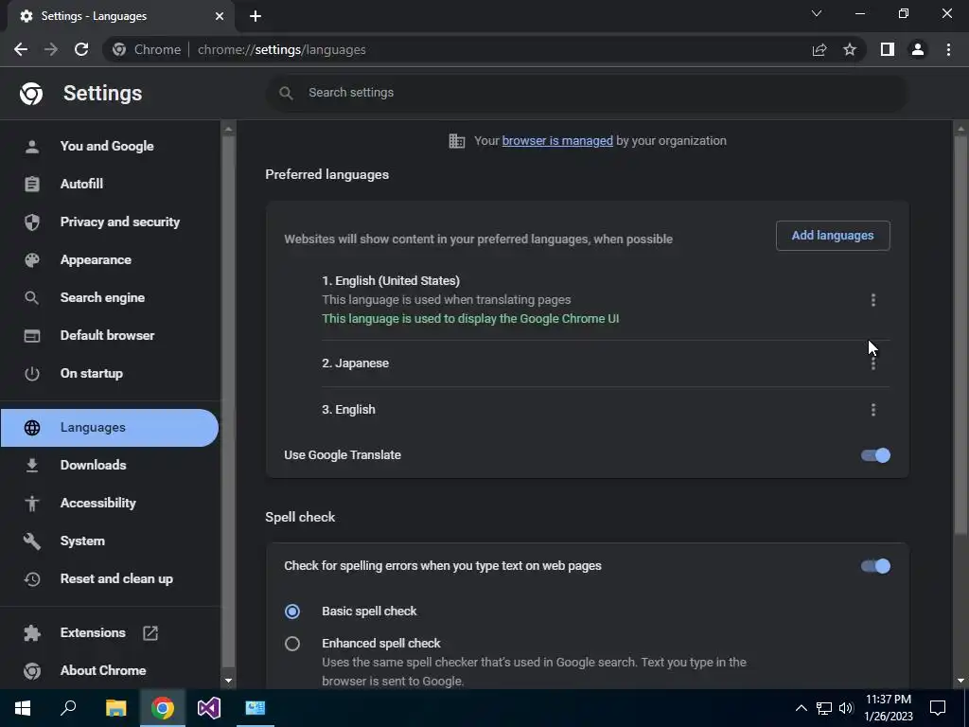Open Default browser settings
969x727 pixels.
110,335
